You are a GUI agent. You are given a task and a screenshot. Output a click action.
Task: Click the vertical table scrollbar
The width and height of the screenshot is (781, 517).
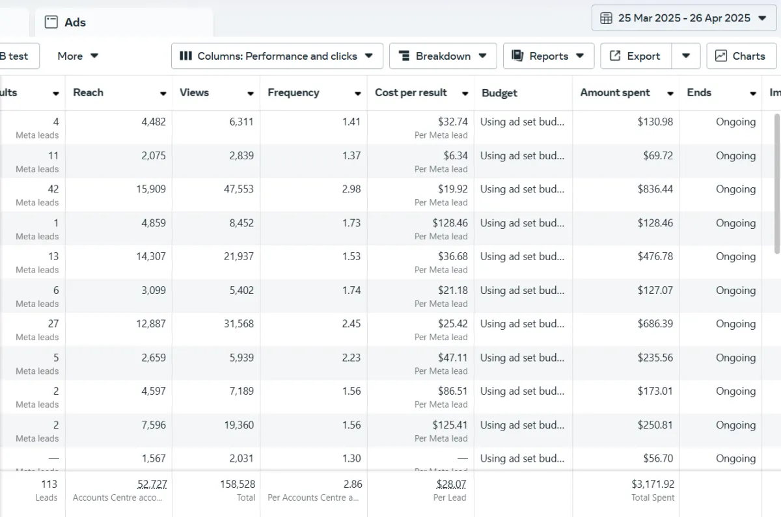pos(776,183)
